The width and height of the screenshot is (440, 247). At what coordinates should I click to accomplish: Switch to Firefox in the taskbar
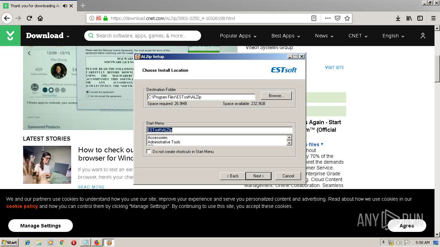[97, 243]
